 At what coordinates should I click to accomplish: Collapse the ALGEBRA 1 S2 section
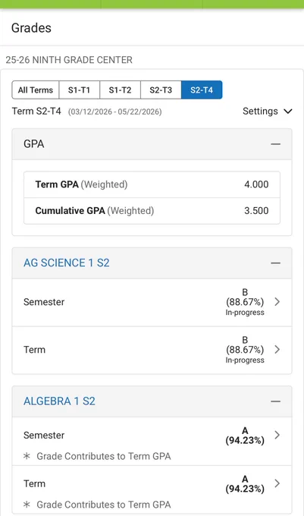275,401
